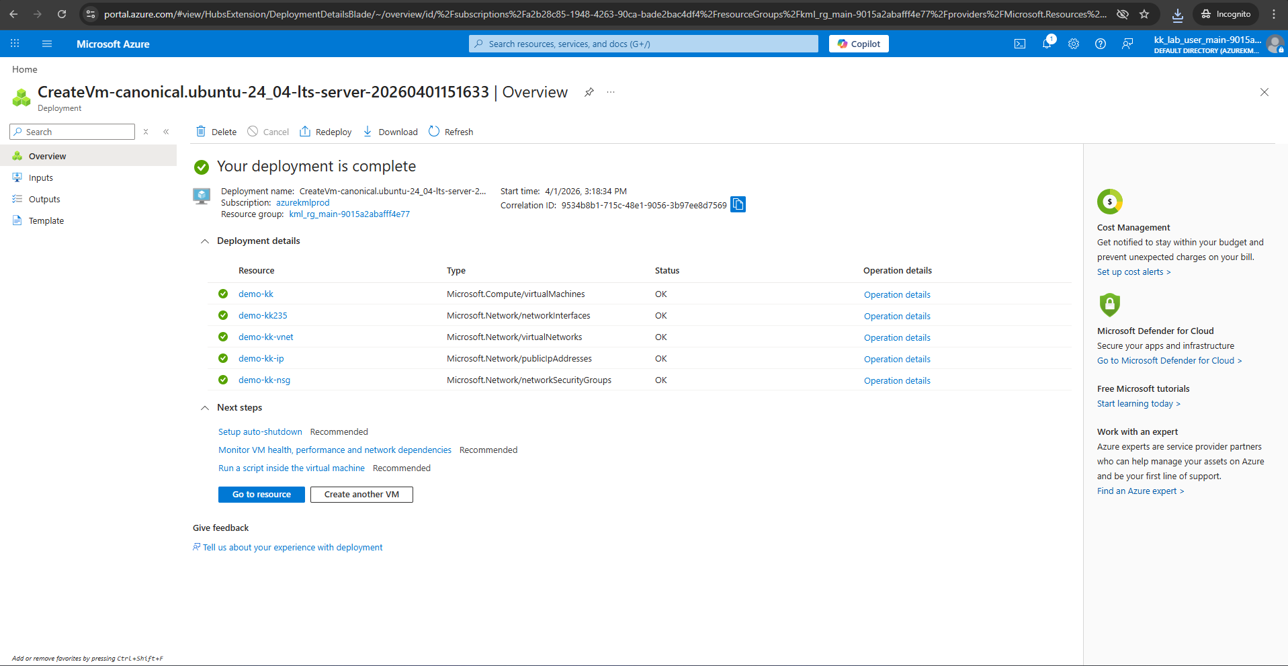The height and width of the screenshot is (666, 1288).
Task: Click the Cancel toolbar command
Action: [x=268, y=132]
